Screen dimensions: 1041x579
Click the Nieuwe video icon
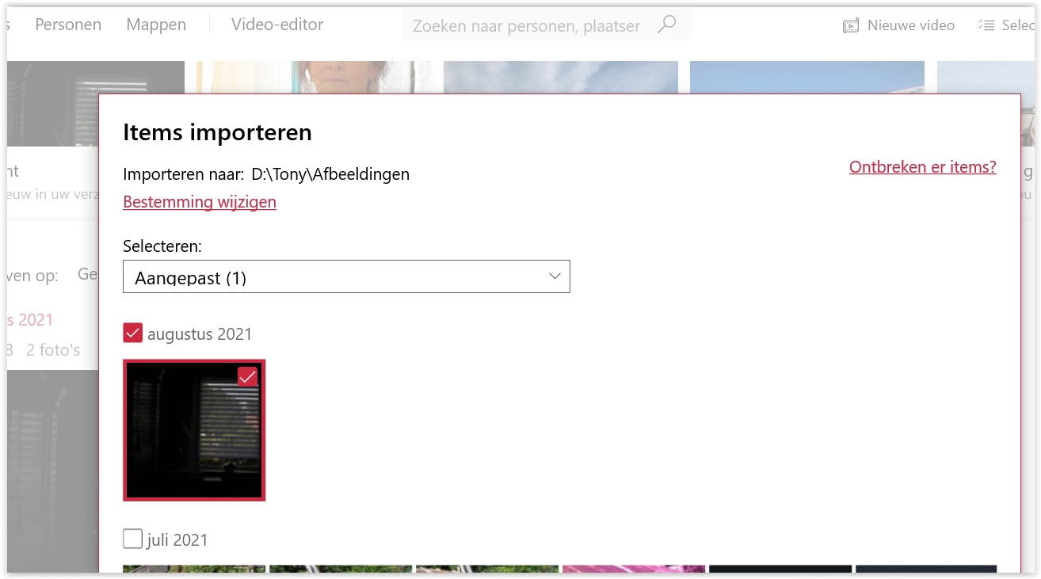click(x=851, y=25)
